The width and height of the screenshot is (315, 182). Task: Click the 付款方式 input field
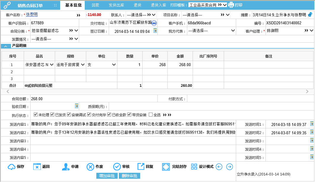click(250, 99)
